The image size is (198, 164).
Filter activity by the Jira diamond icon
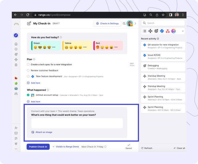coord(162,31)
